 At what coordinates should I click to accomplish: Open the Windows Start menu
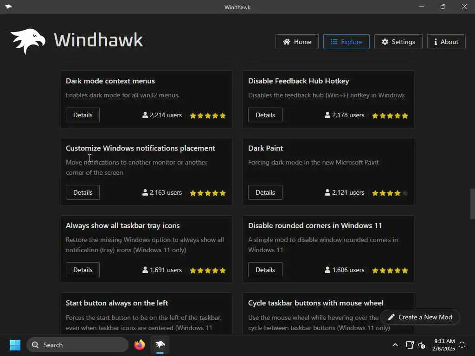15,345
